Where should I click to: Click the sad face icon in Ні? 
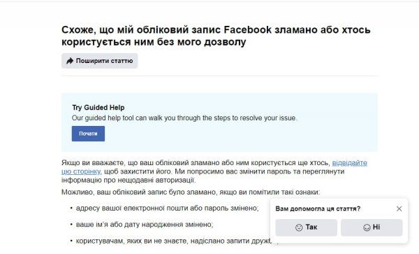click(x=367, y=227)
